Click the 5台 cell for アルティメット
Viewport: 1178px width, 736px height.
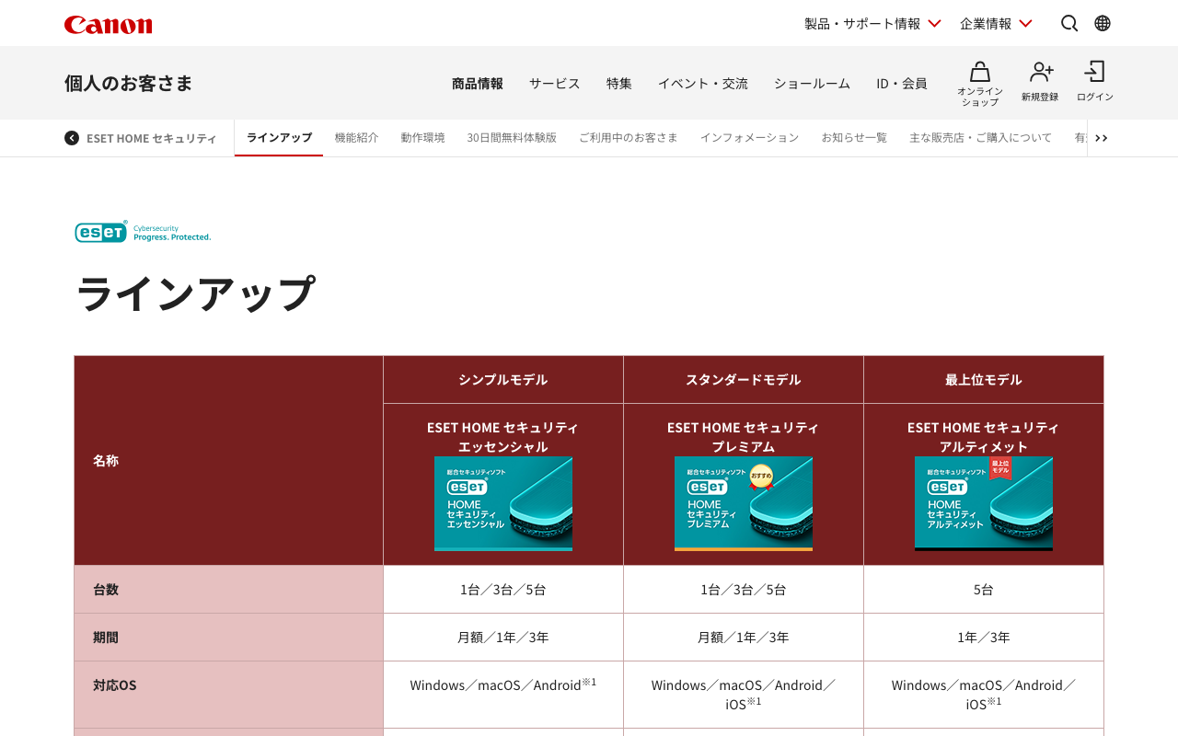click(x=984, y=590)
